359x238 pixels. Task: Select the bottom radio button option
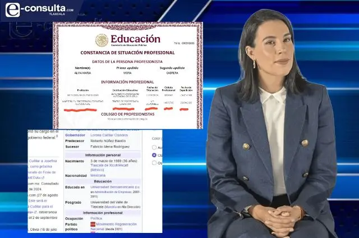coord(154,163)
